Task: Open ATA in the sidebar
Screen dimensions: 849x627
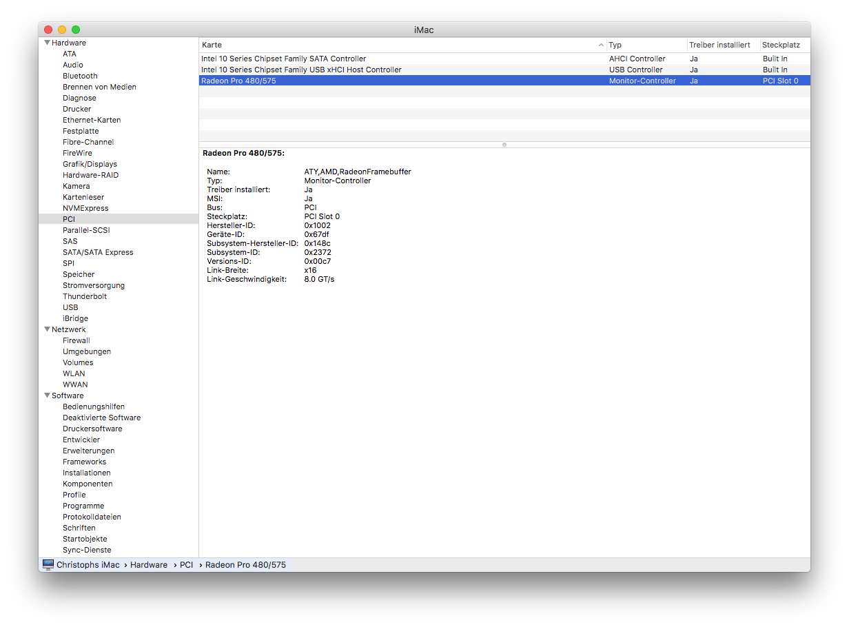Action: (x=70, y=54)
